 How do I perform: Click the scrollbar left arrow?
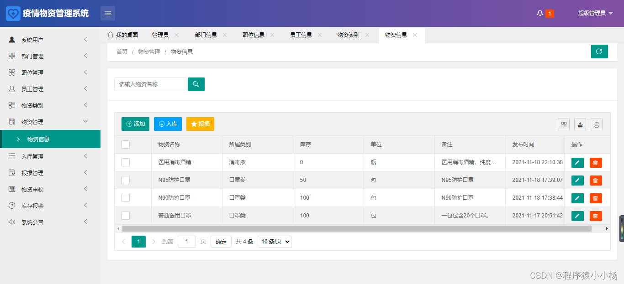pos(118,228)
